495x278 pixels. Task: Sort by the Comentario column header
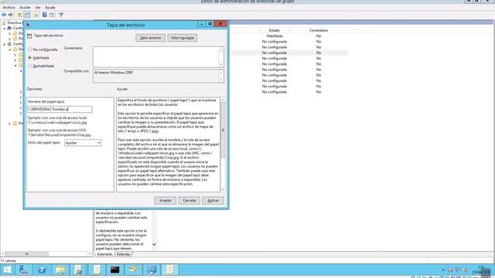[319, 30]
